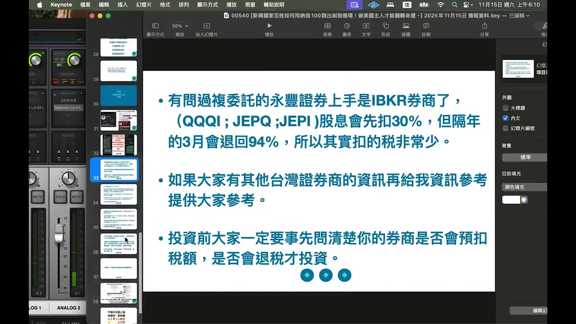This screenshot has width=576, height=324.
Task: Click the Share icon in the toolbar
Action: pyautogui.click(x=484, y=26)
